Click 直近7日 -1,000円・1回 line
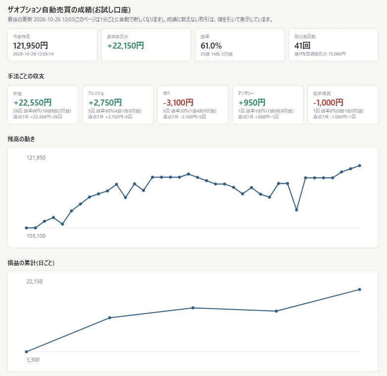 coord(335,116)
